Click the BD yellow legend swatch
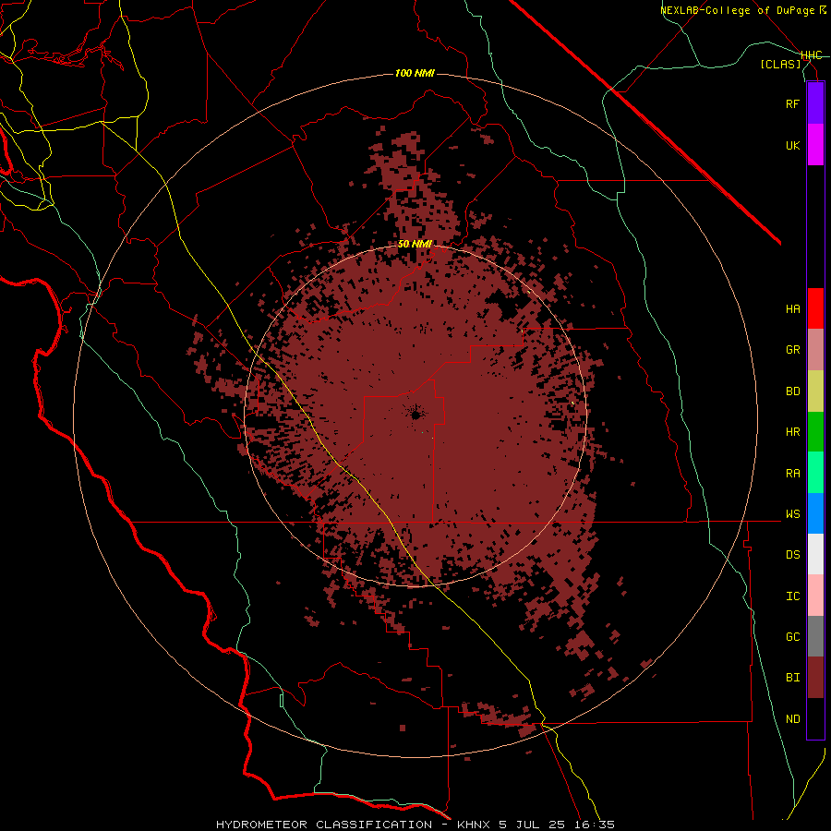This screenshot has width=831, height=831. [x=815, y=391]
